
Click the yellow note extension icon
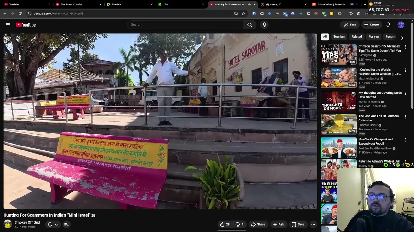click(332, 14)
